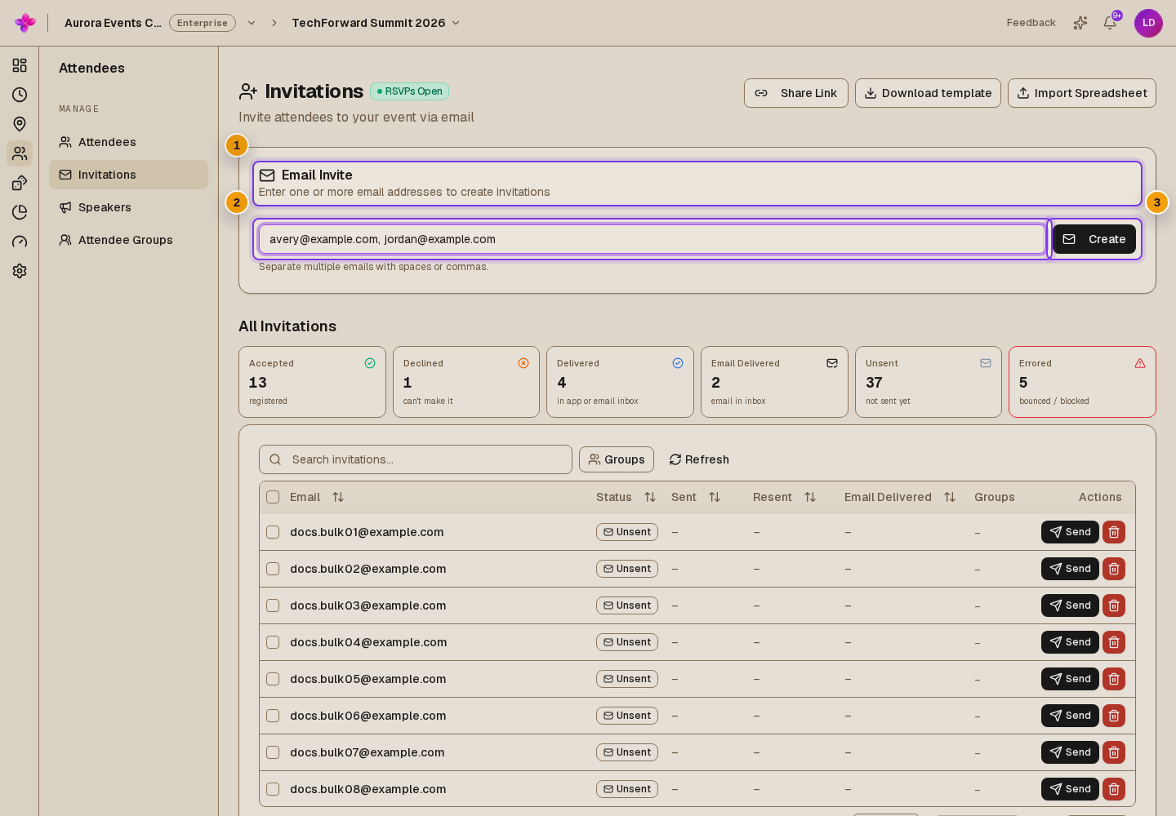Sort by Email Delivered column arrows

click(x=950, y=497)
